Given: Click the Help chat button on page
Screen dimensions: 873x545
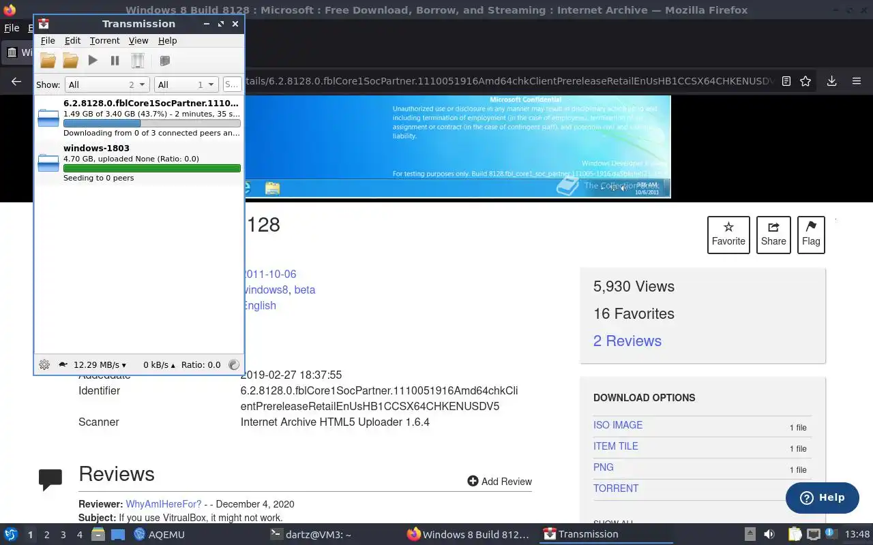Looking at the screenshot, I should 822,498.
